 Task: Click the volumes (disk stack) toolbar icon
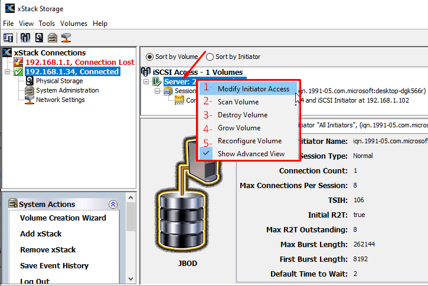pyautogui.click(x=25, y=38)
